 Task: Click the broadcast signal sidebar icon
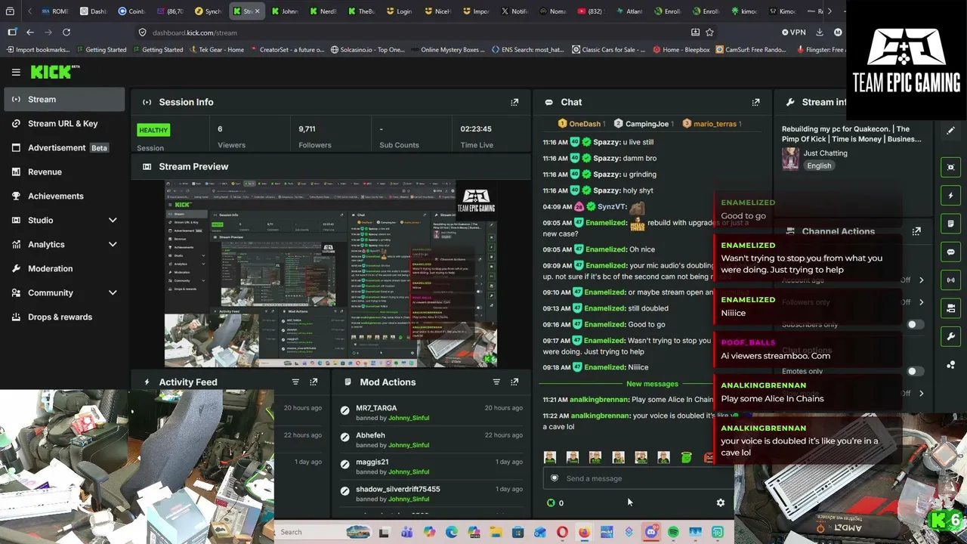[951, 280]
